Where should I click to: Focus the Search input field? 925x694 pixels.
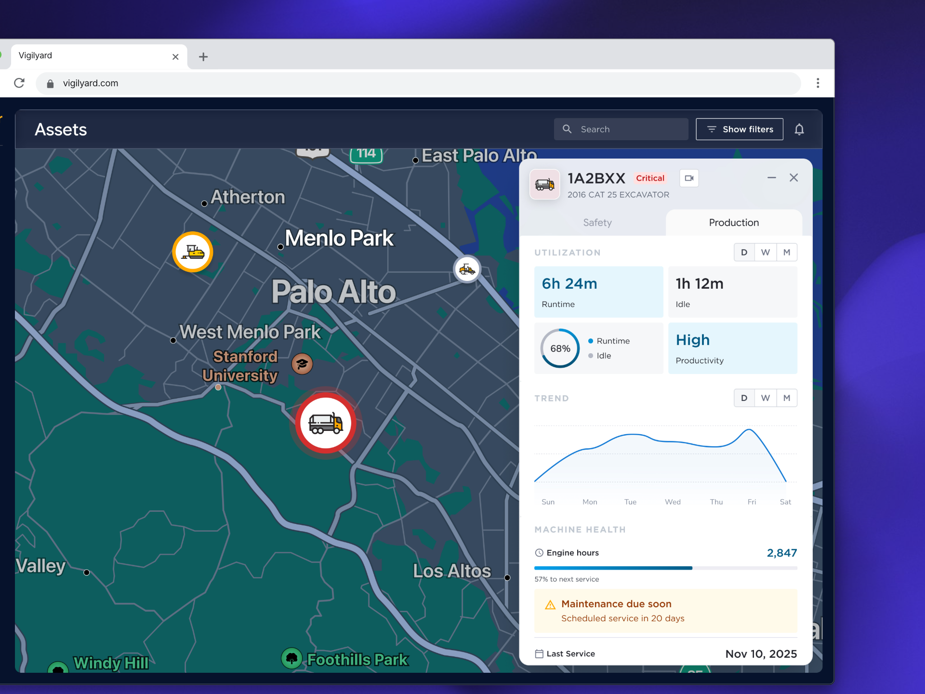[x=621, y=129]
